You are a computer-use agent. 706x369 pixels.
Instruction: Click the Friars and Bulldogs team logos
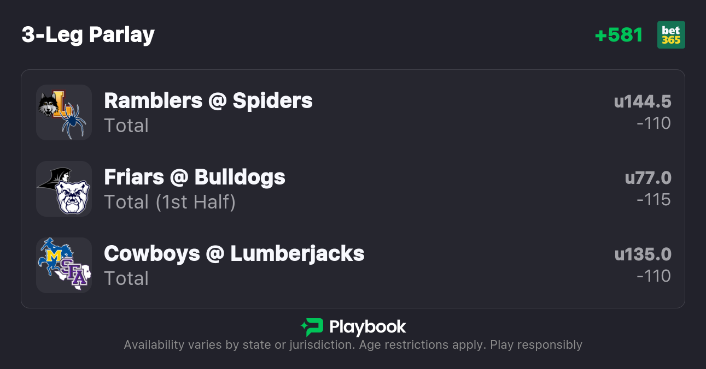click(63, 189)
